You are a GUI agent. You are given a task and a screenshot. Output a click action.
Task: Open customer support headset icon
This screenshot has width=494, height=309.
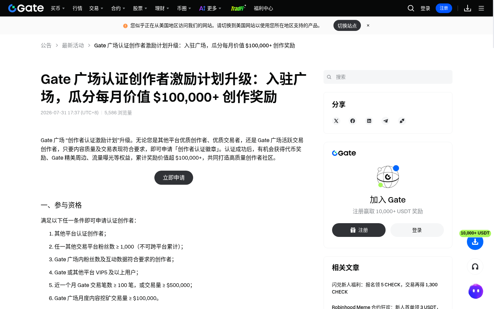point(475,266)
